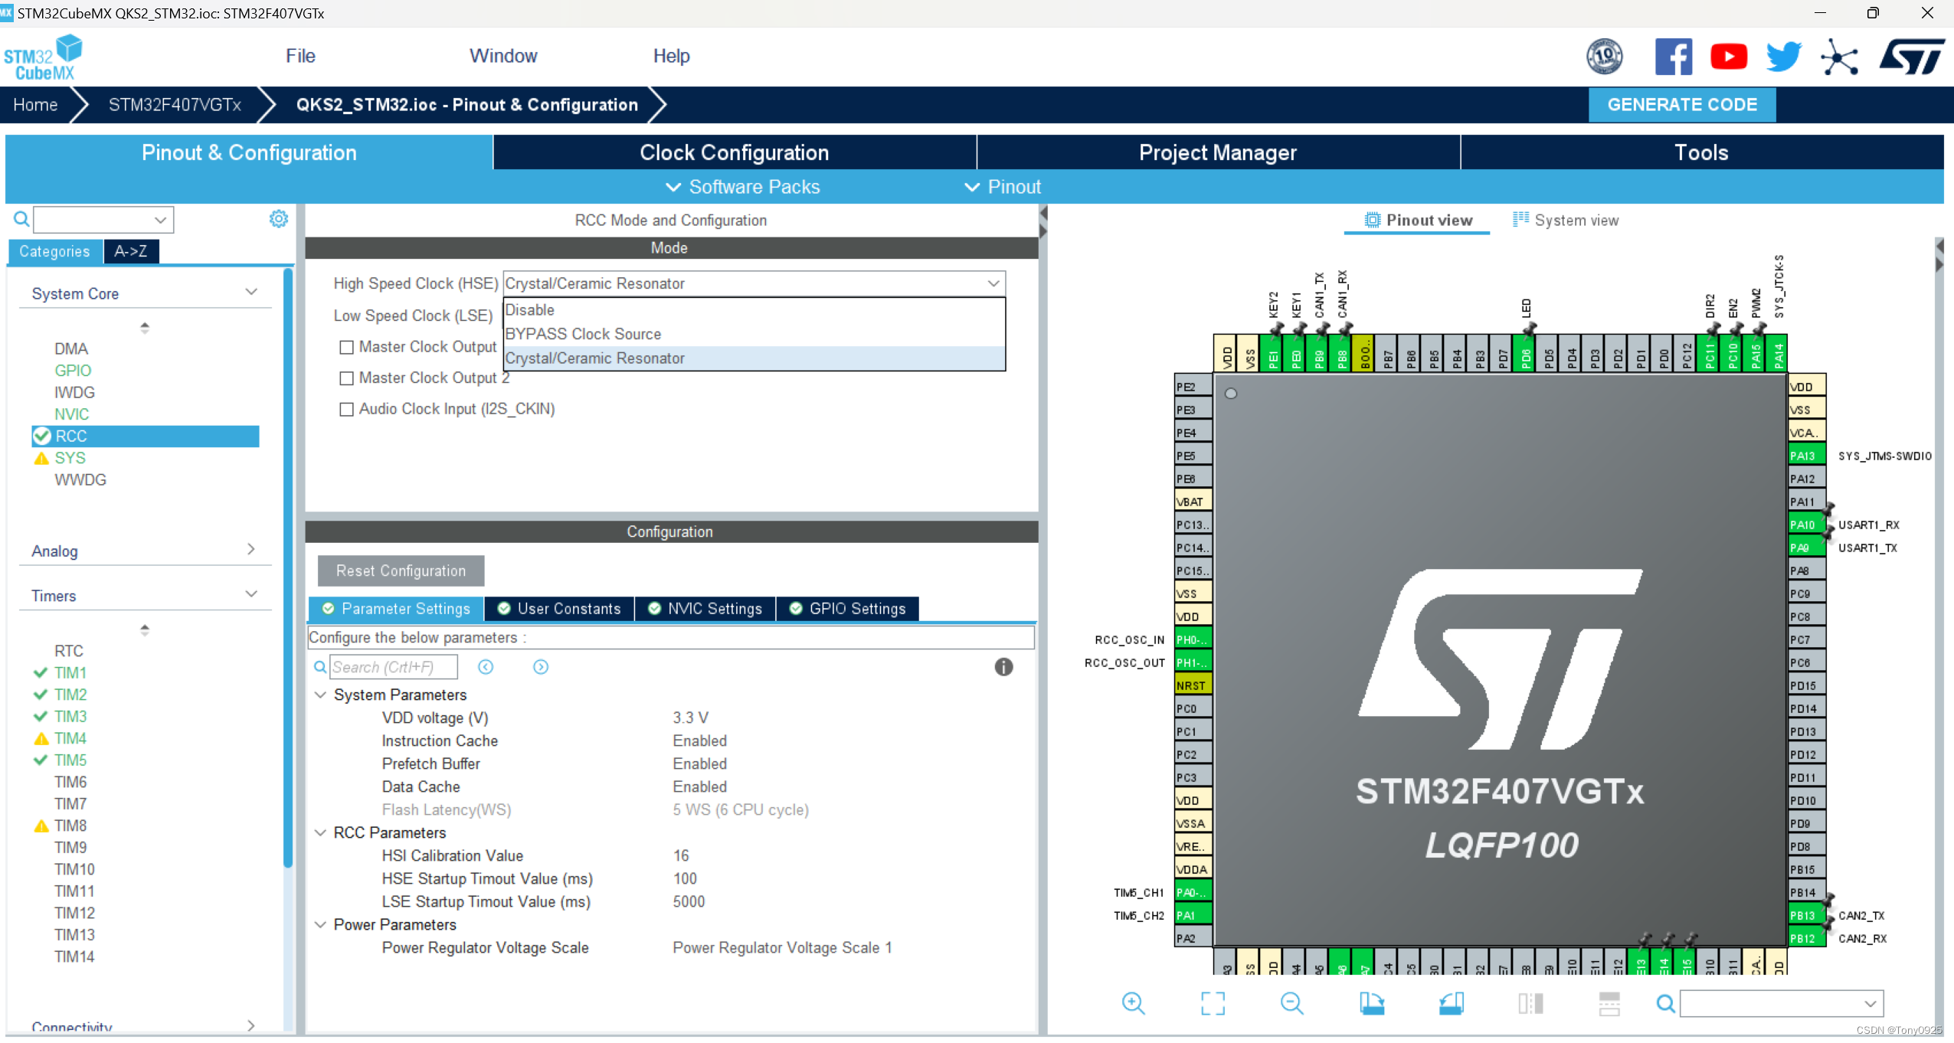Image resolution: width=1954 pixels, height=1043 pixels.
Task: Rotate pinout view clockwise
Action: pos(1372,1003)
